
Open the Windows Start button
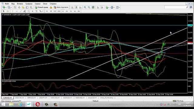3,104
